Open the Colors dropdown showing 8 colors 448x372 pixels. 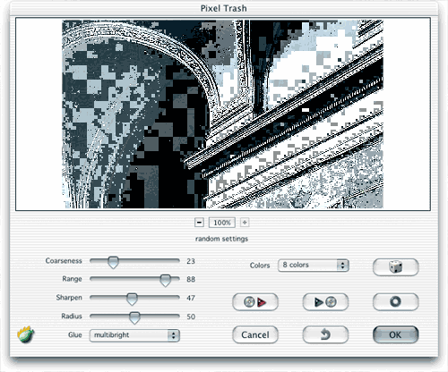point(314,266)
